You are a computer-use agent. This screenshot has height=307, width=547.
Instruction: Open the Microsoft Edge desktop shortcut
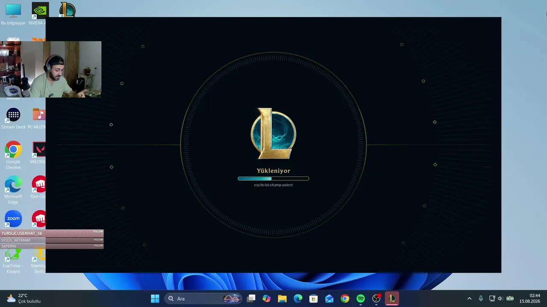pos(13,190)
